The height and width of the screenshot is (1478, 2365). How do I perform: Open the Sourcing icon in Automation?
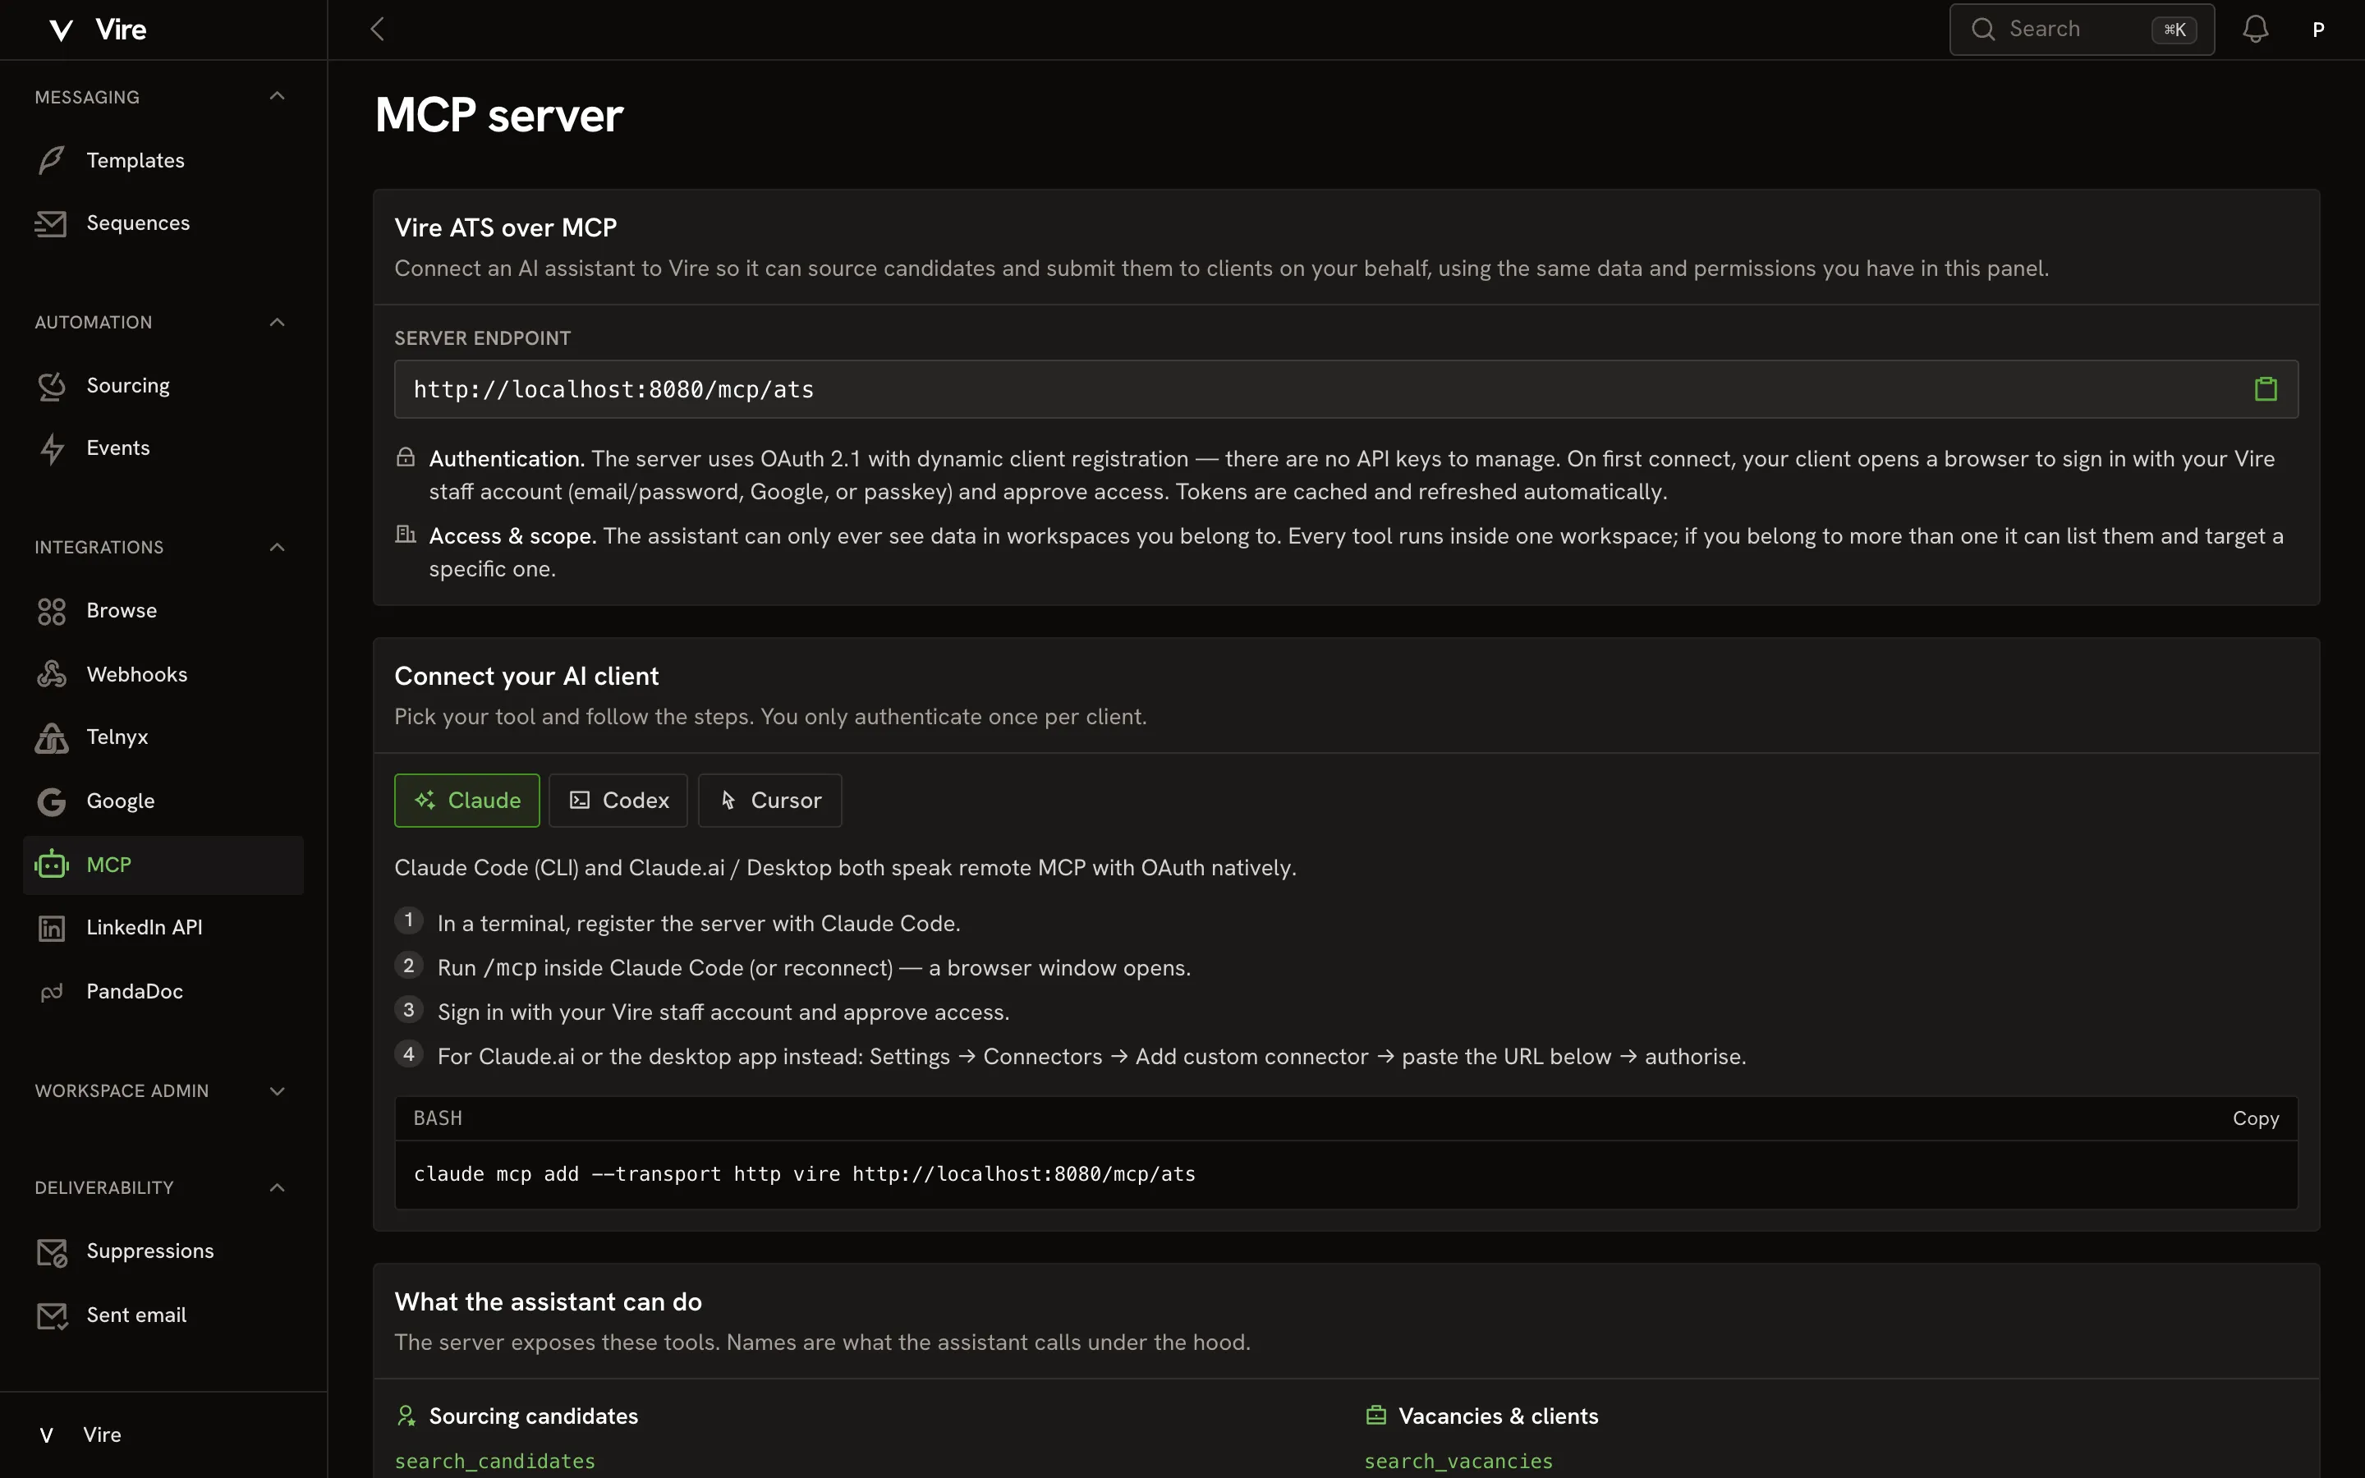click(52, 386)
